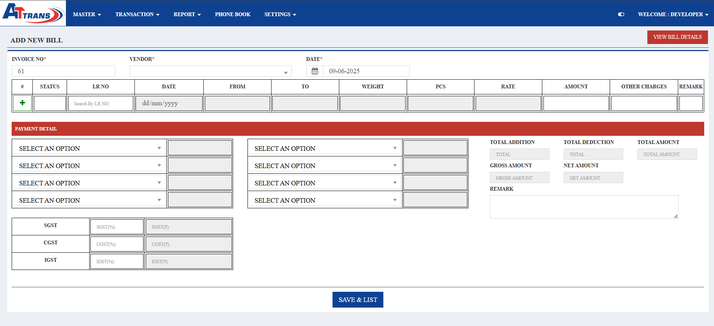Click the green plus add row icon
Viewport: 714px width, 326px height.
coord(23,103)
